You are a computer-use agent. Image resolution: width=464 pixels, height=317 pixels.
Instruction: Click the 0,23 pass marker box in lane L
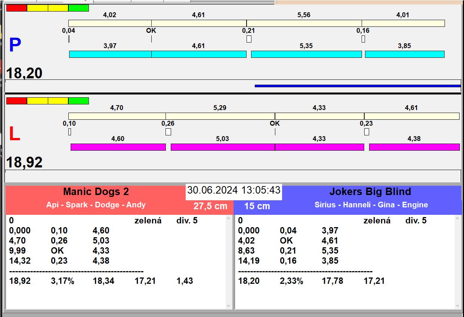[366, 132]
